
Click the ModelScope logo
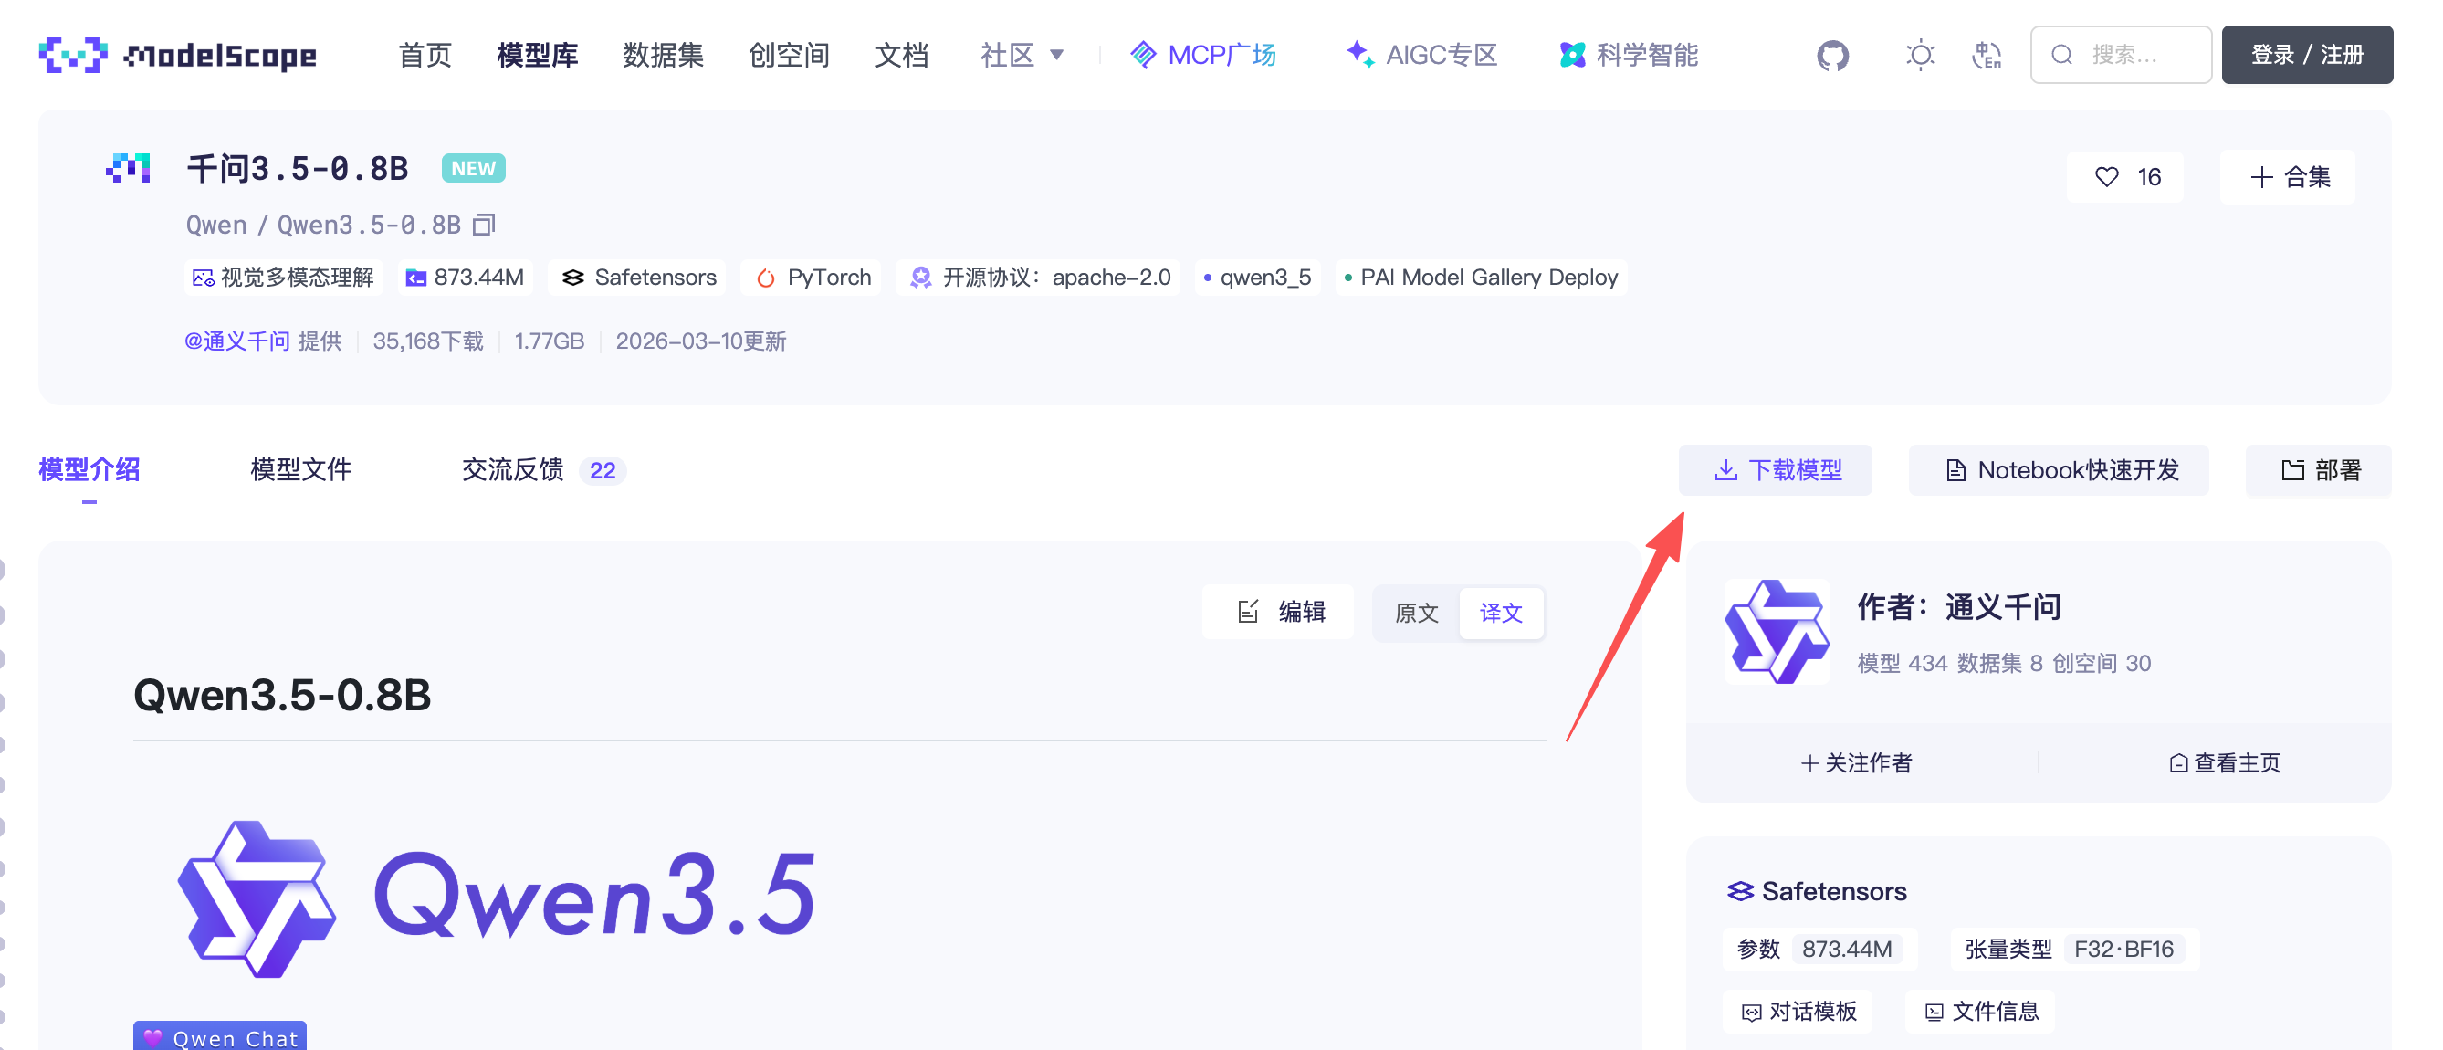177,55
